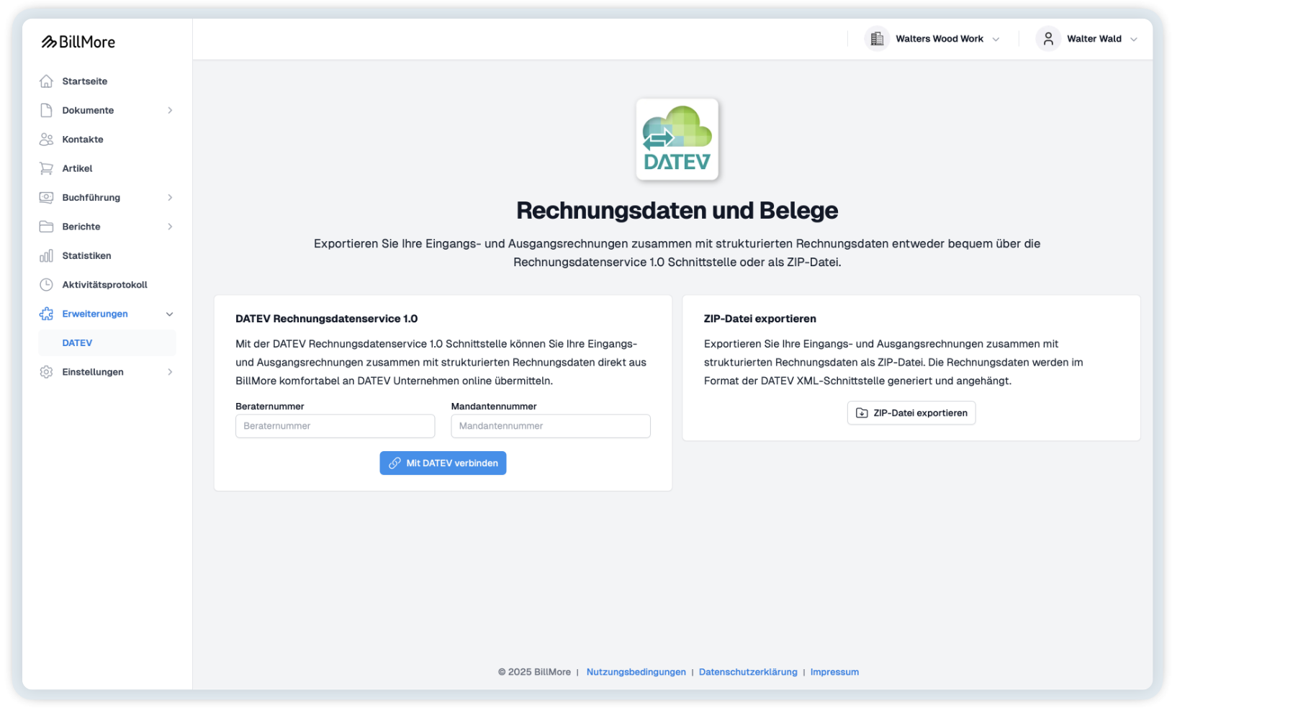Click the download folder icon on ZIP button
1316x708 pixels.
[862, 413]
